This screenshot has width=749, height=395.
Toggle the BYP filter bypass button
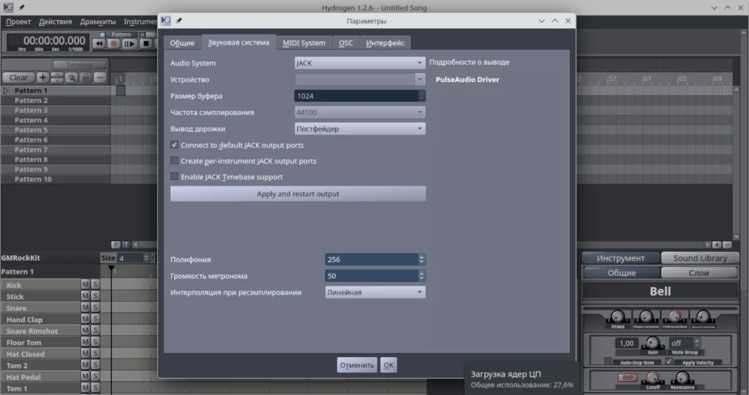point(627,377)
